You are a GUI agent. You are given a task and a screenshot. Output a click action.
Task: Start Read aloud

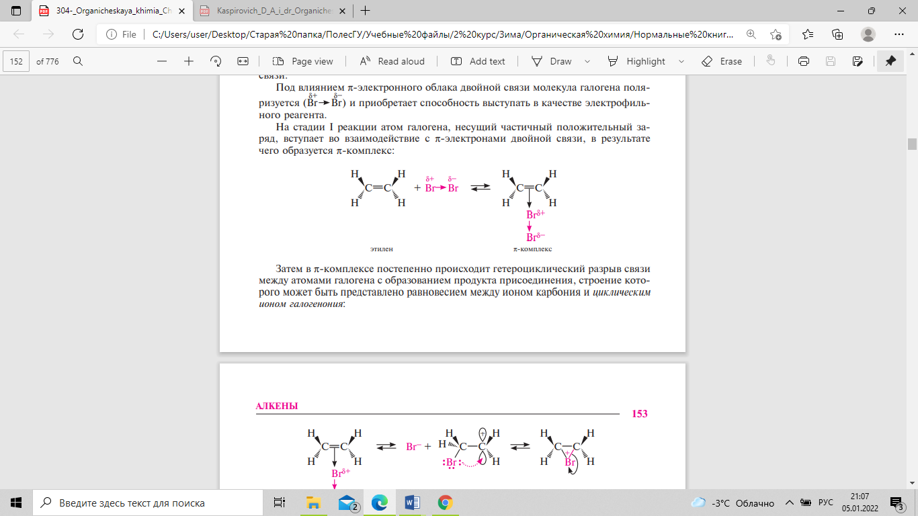tap(392, 61)
